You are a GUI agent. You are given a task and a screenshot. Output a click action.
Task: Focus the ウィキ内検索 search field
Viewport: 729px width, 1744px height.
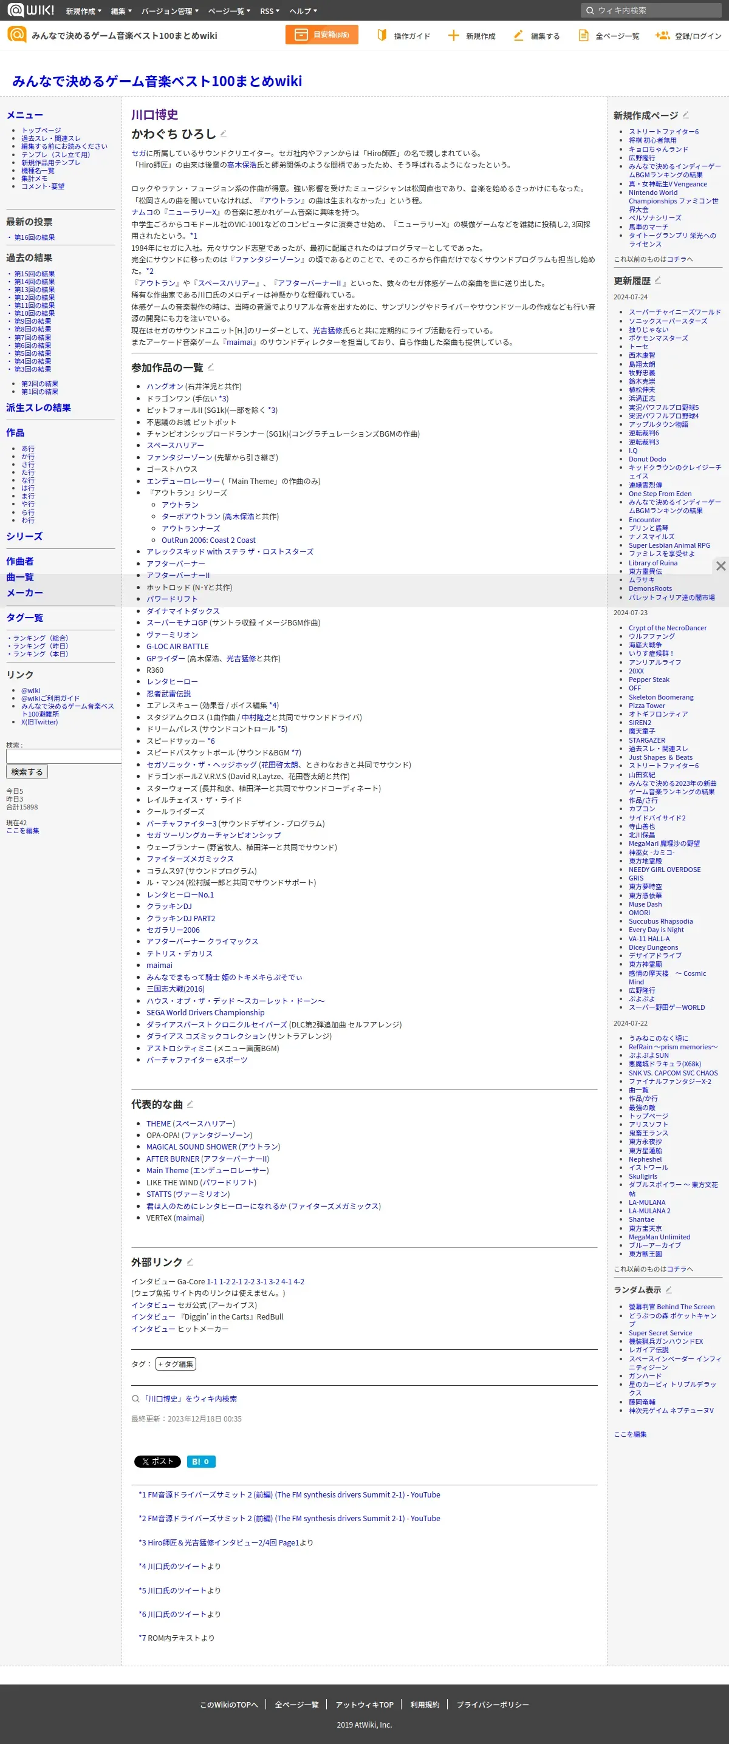tap(651, 10)
